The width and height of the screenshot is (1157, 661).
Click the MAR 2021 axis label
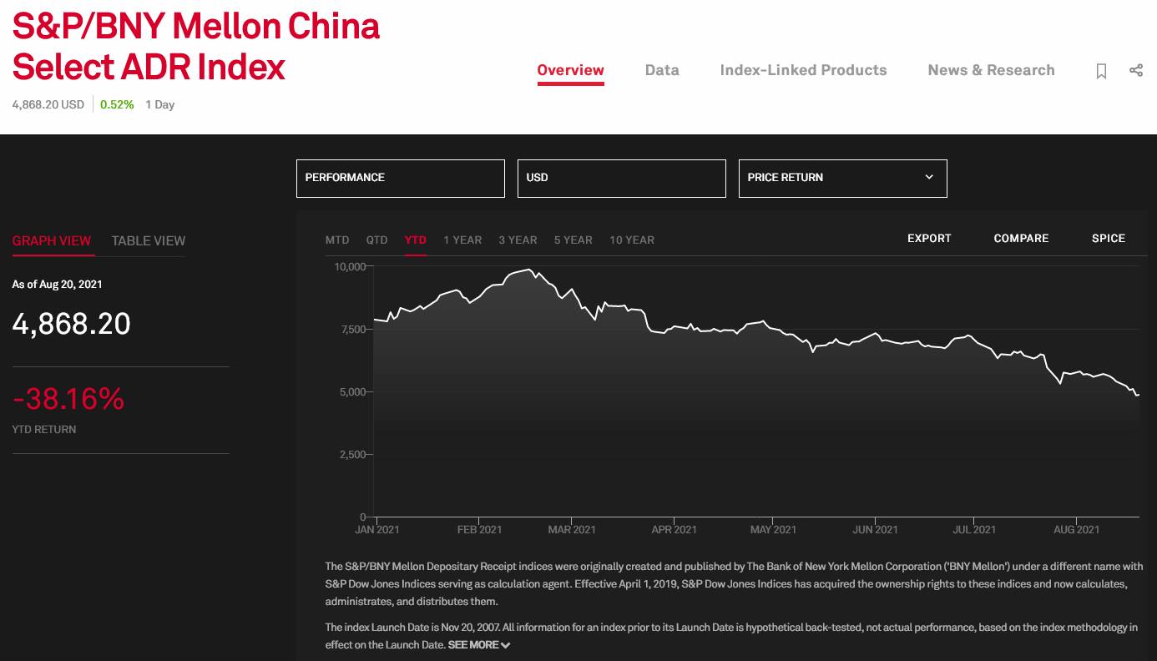pyautogui.click(x=573, y=529)
